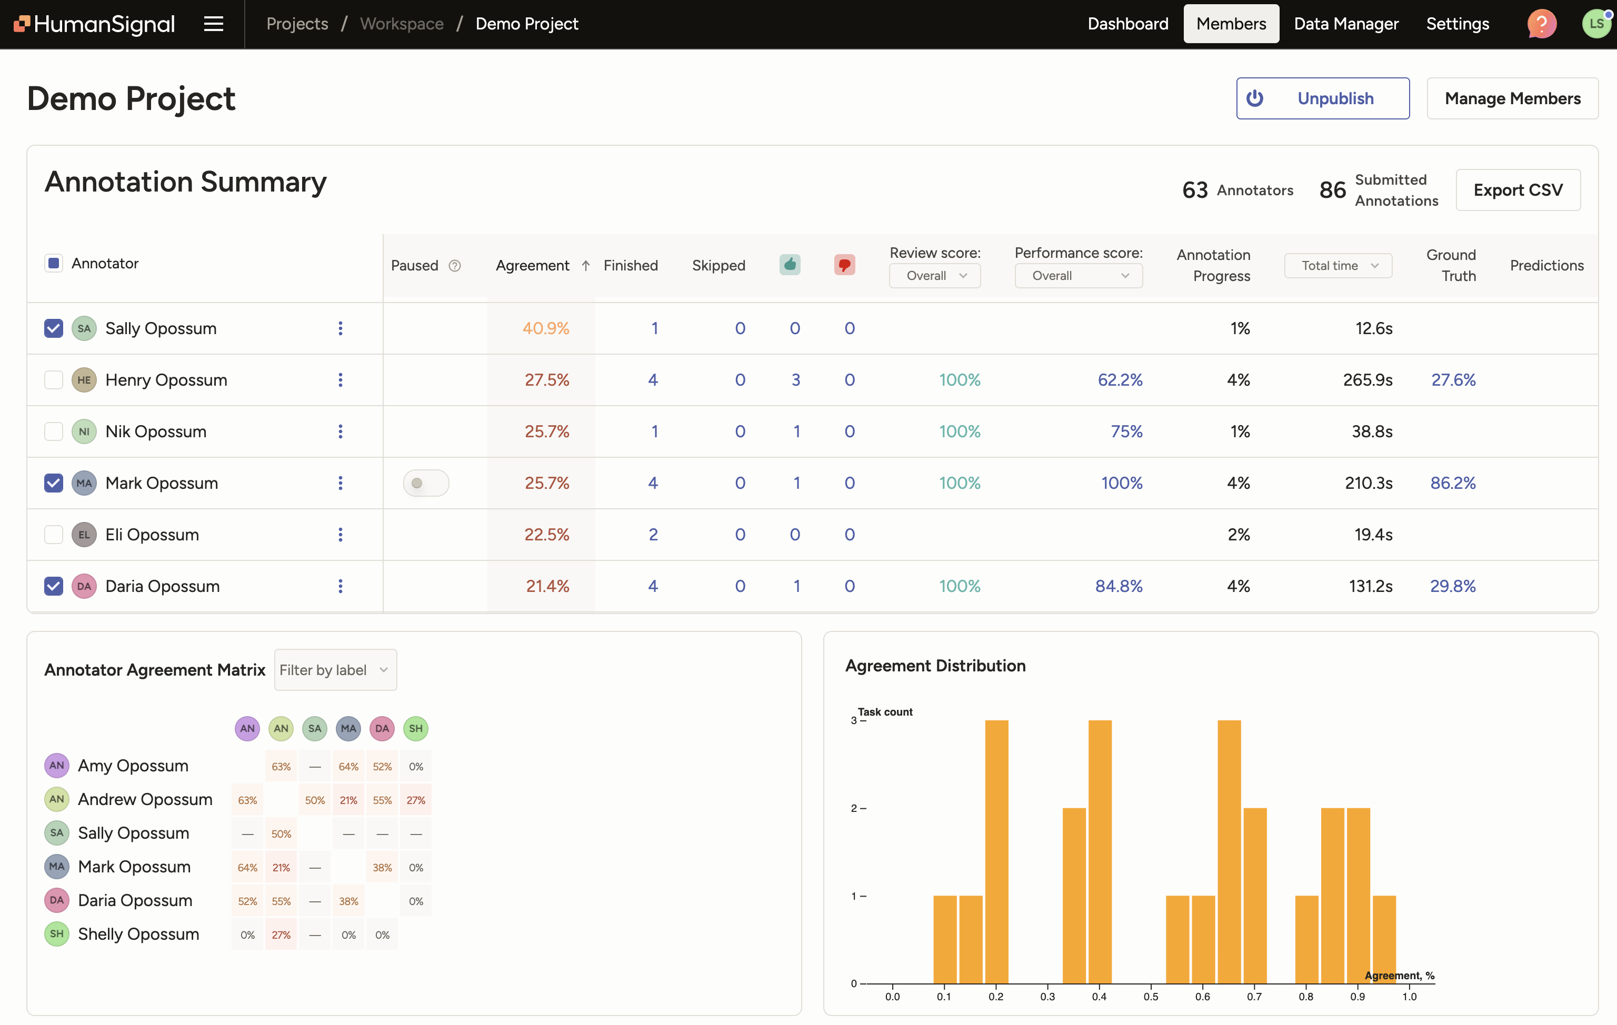Uncheck Sally Opossum's row checkbox
The image size is (1617, 1025).
point(53,328)
